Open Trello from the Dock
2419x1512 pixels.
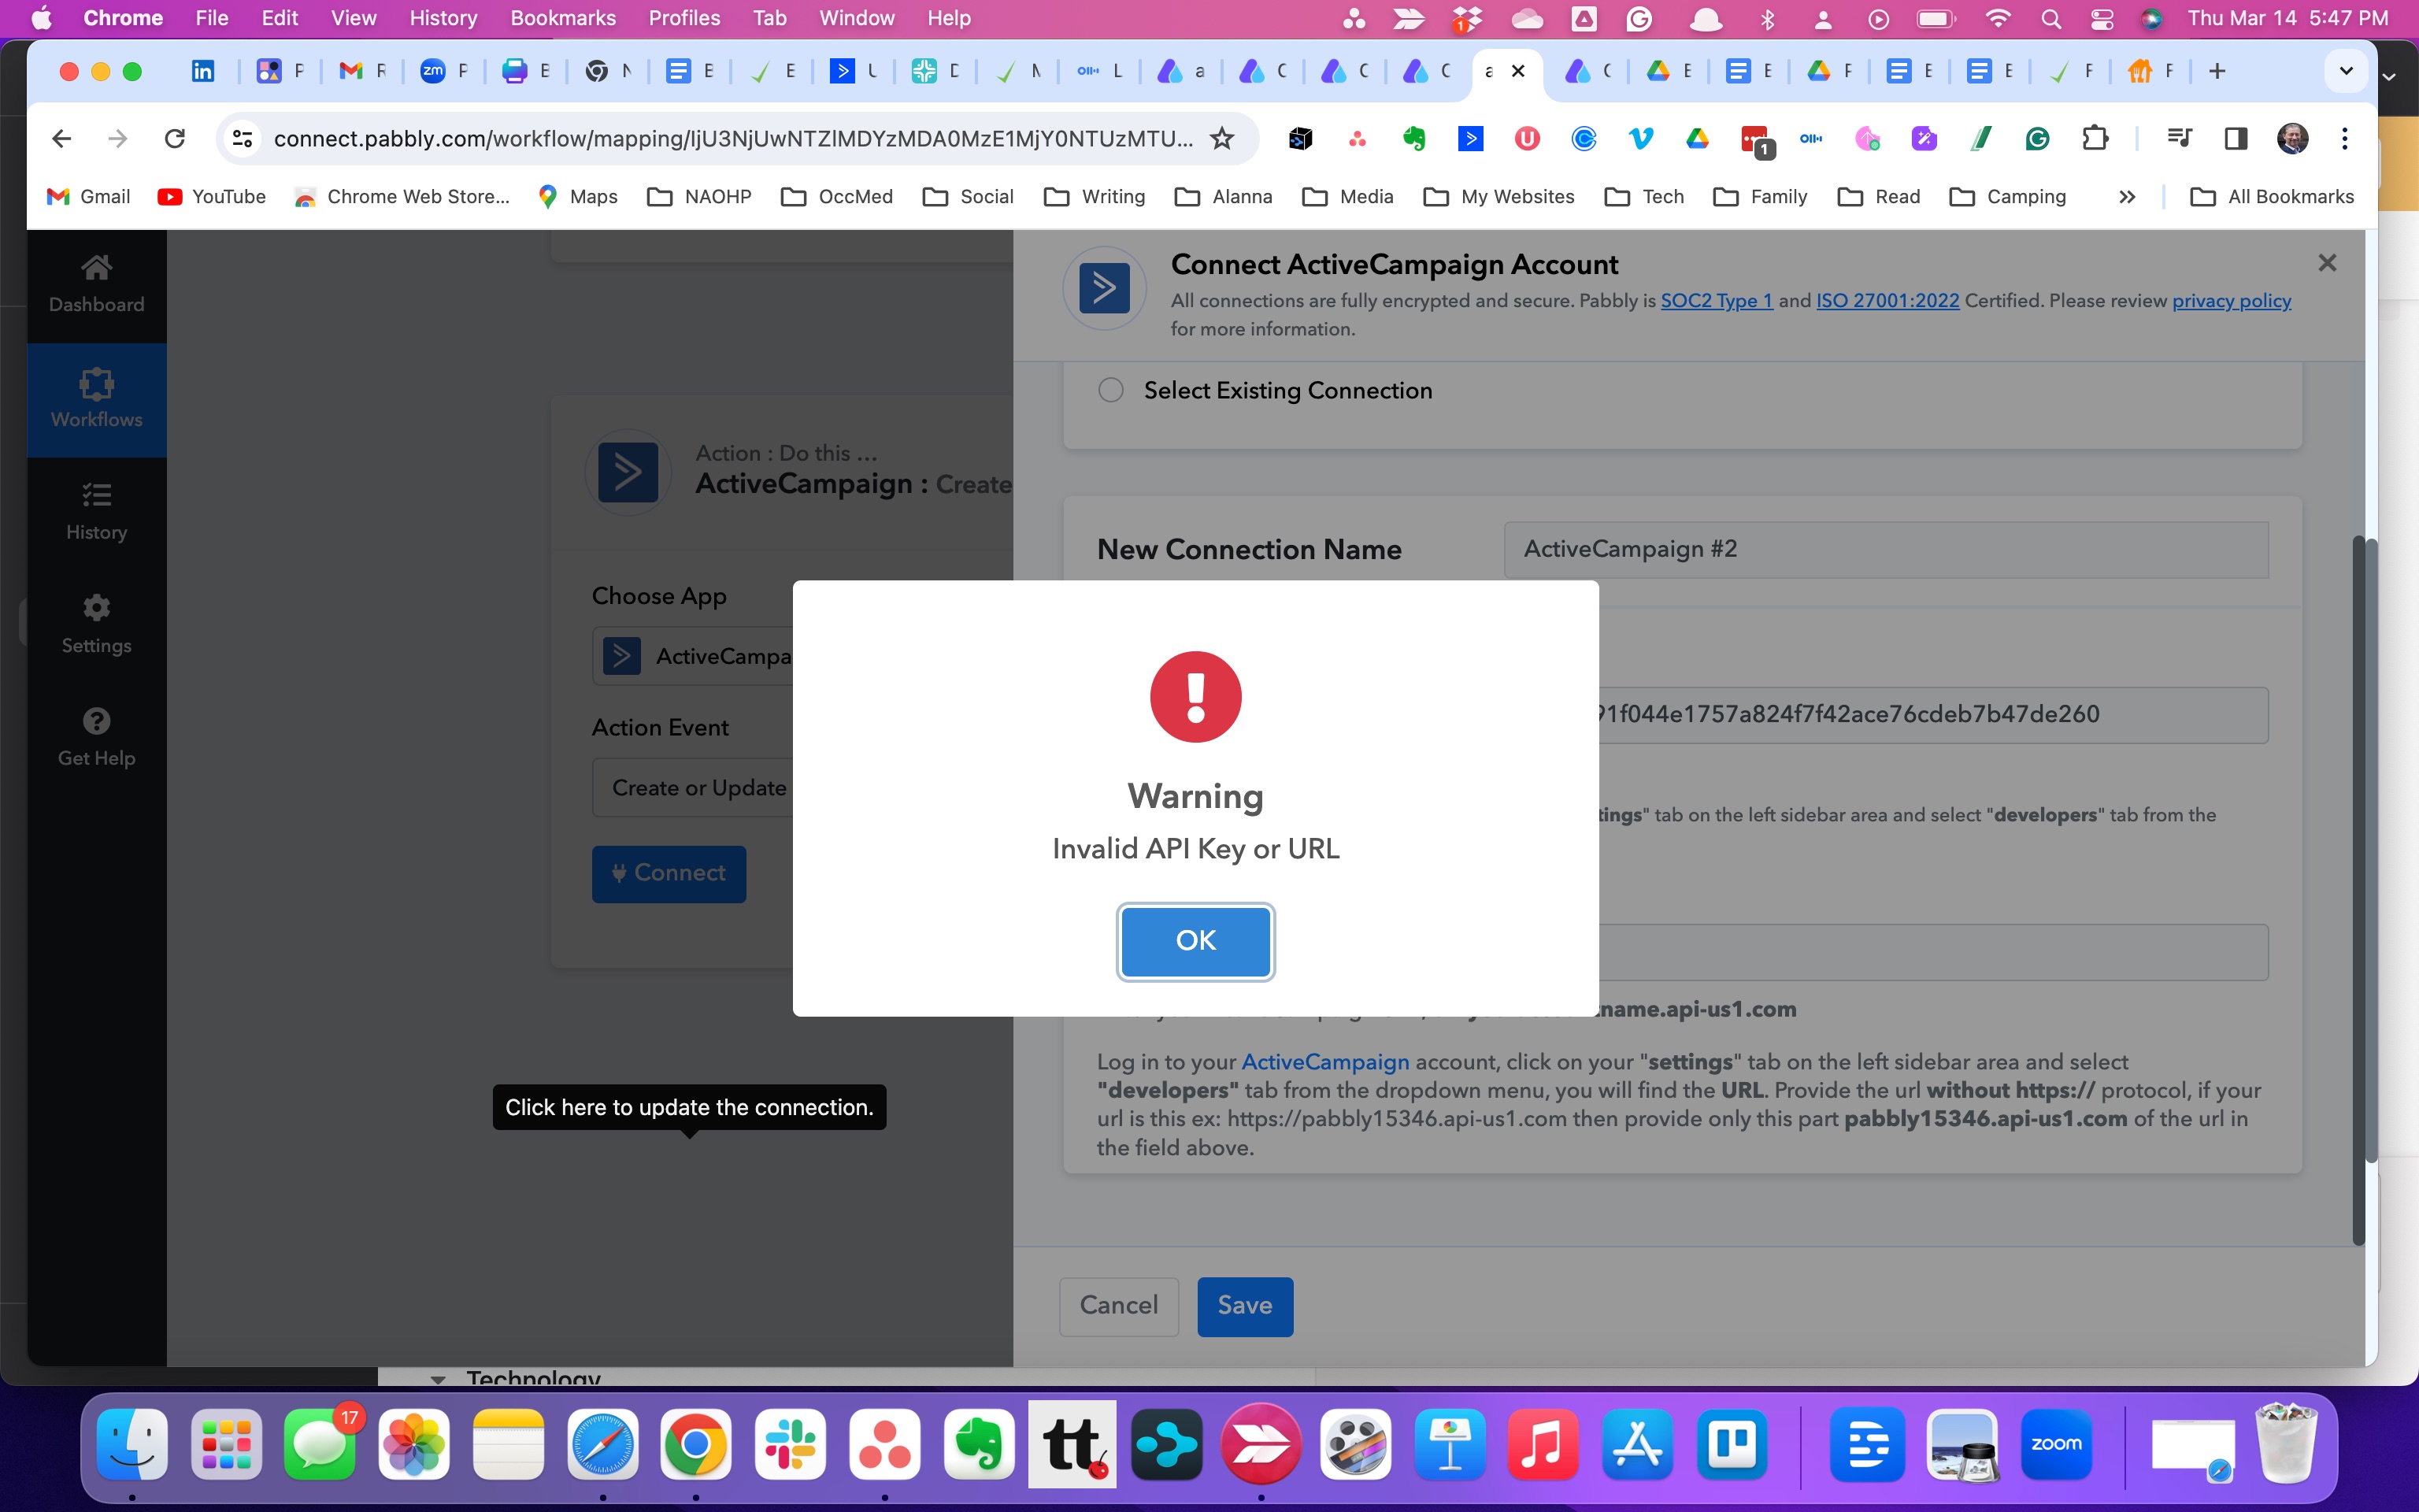[1732, 1445]
